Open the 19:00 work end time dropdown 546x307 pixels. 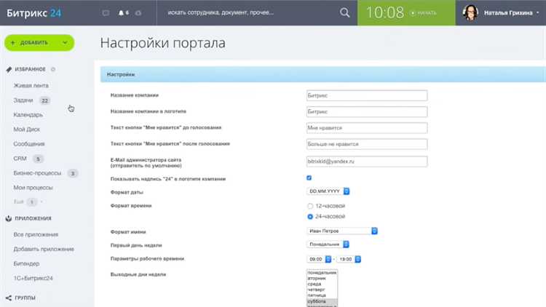pyautogui.click(x=349, y=259)
